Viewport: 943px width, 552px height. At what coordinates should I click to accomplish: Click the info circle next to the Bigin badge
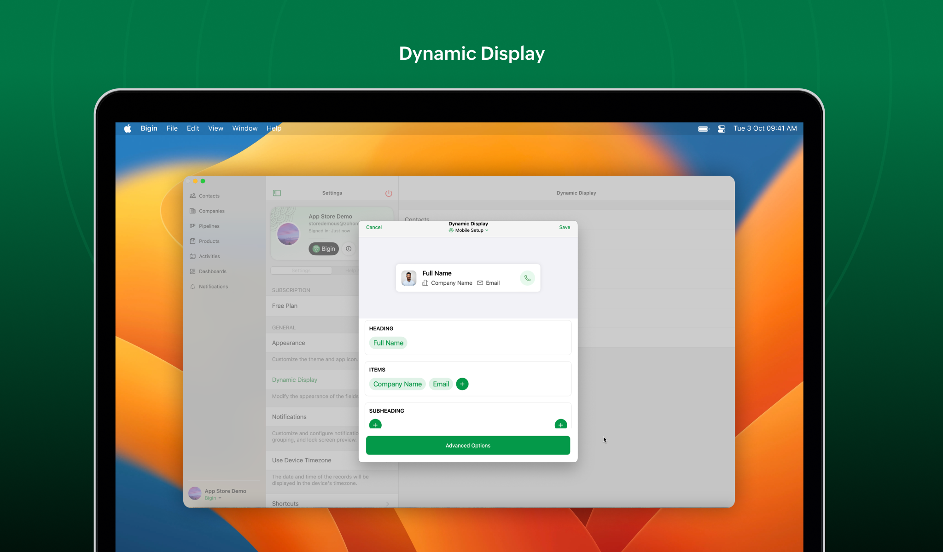point(349,249)
